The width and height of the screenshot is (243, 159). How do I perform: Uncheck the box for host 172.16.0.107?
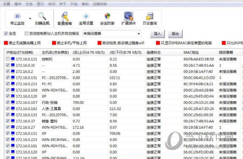(8, 102)
